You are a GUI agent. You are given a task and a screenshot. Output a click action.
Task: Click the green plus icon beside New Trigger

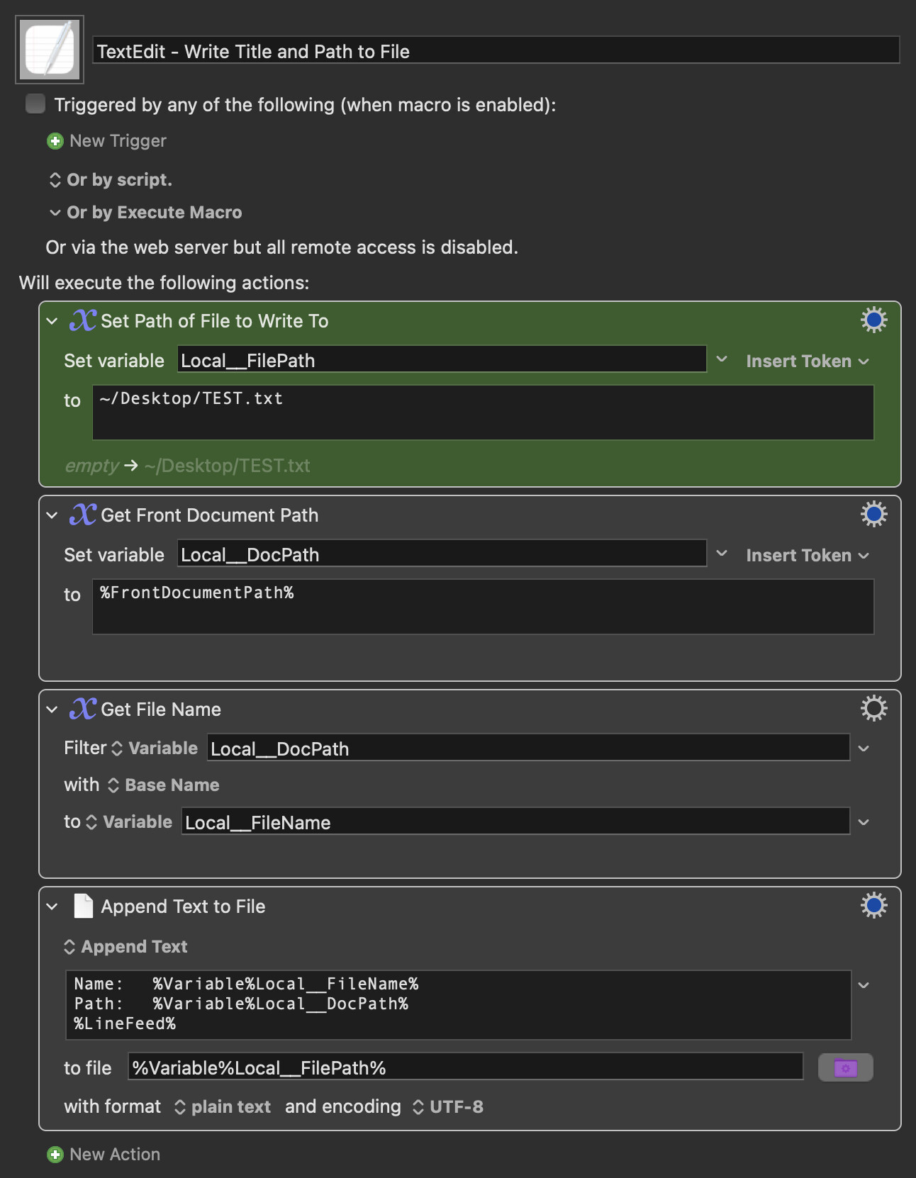pyautogui.click(x=55, y=141)
